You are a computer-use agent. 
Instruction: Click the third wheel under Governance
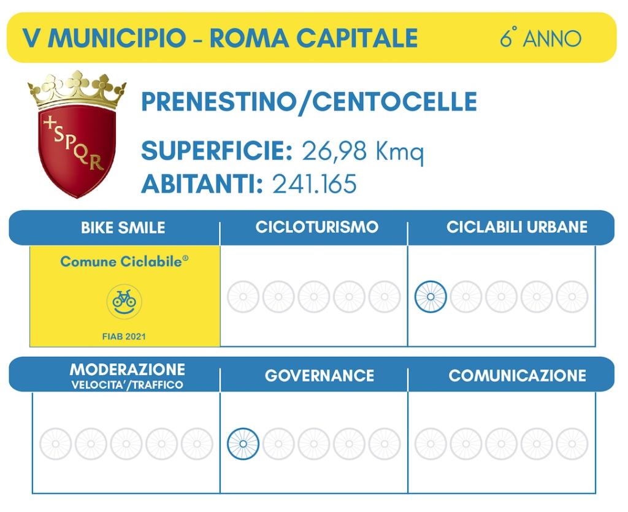[x=314, y=444]
